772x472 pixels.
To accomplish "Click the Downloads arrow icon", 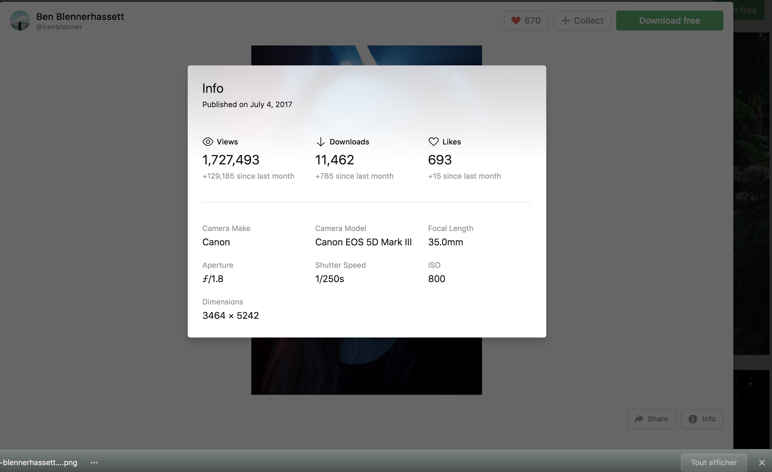I will [321, 142].
